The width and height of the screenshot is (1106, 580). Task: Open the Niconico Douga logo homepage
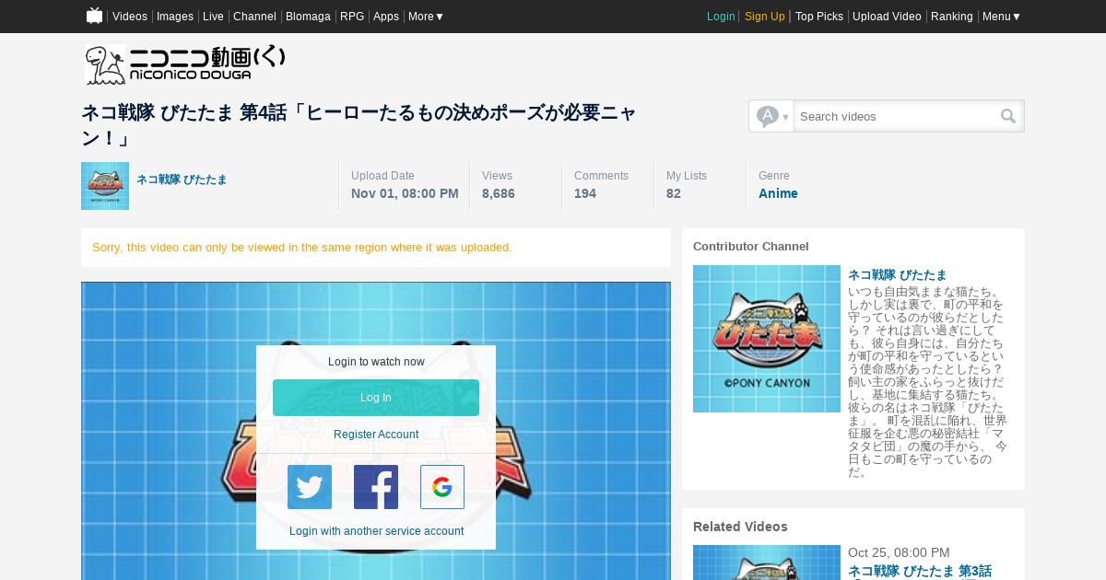click(x=185, y=65)
